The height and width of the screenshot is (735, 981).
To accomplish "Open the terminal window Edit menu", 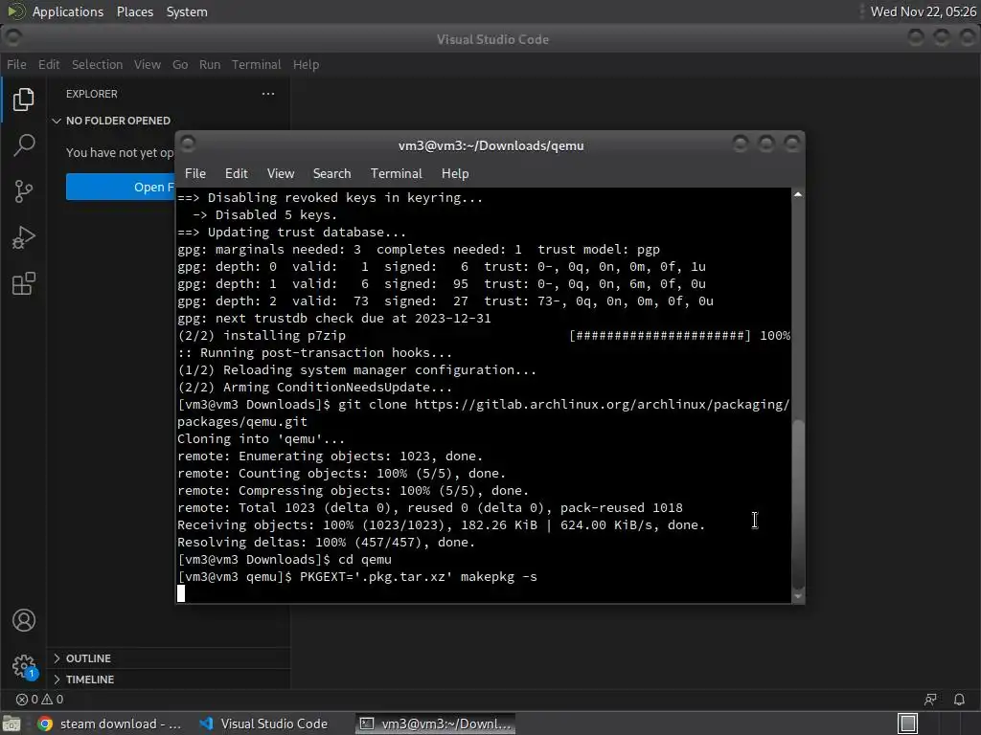I will click(236, 173).
